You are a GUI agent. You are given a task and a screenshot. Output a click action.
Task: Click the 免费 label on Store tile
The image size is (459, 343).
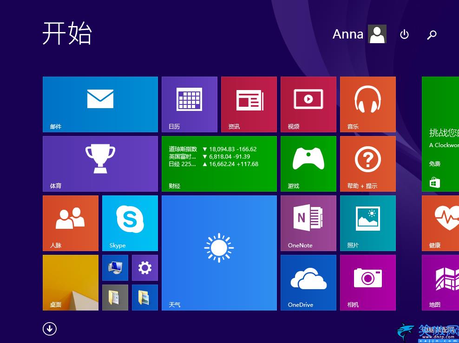(x=435, y=164)
